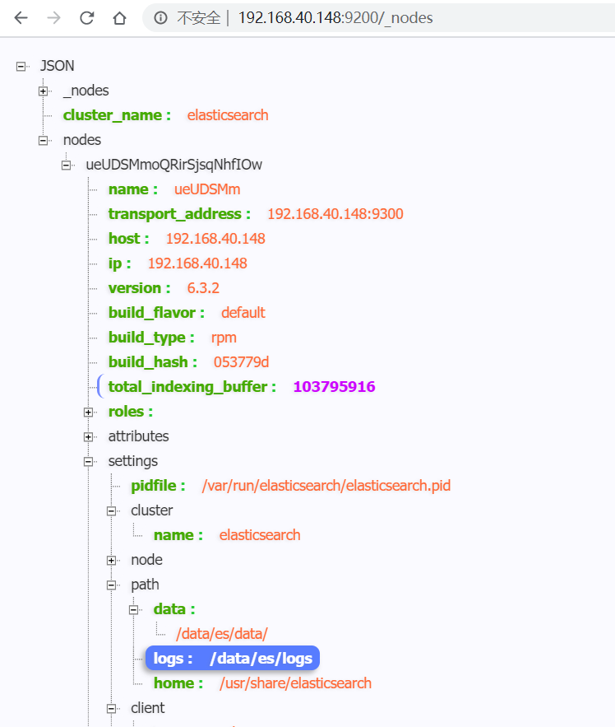Select the path label
Screen dimensions: 615x727
pyautogui.click(x=145, y=585)
